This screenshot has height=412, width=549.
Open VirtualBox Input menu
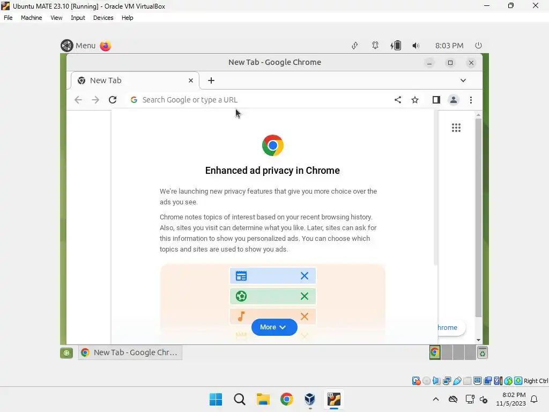78,18
